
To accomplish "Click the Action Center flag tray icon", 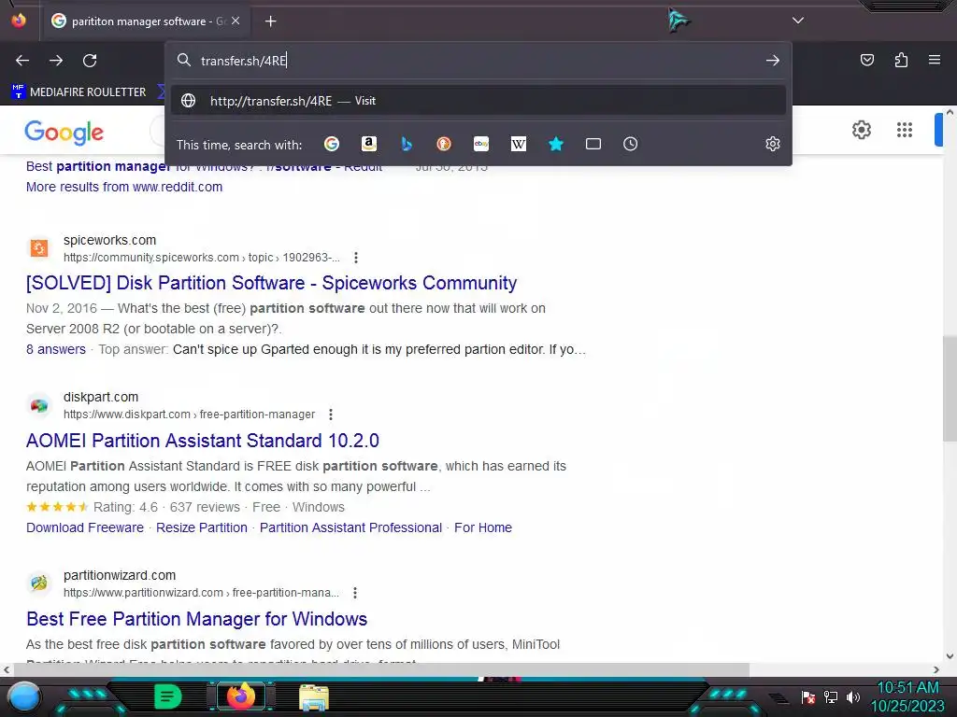I will (808, 696).
